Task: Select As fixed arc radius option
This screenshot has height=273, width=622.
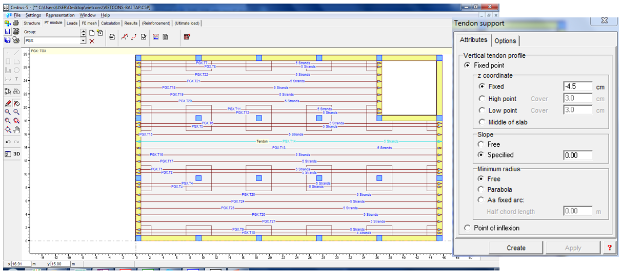Action: coord(480,200)
